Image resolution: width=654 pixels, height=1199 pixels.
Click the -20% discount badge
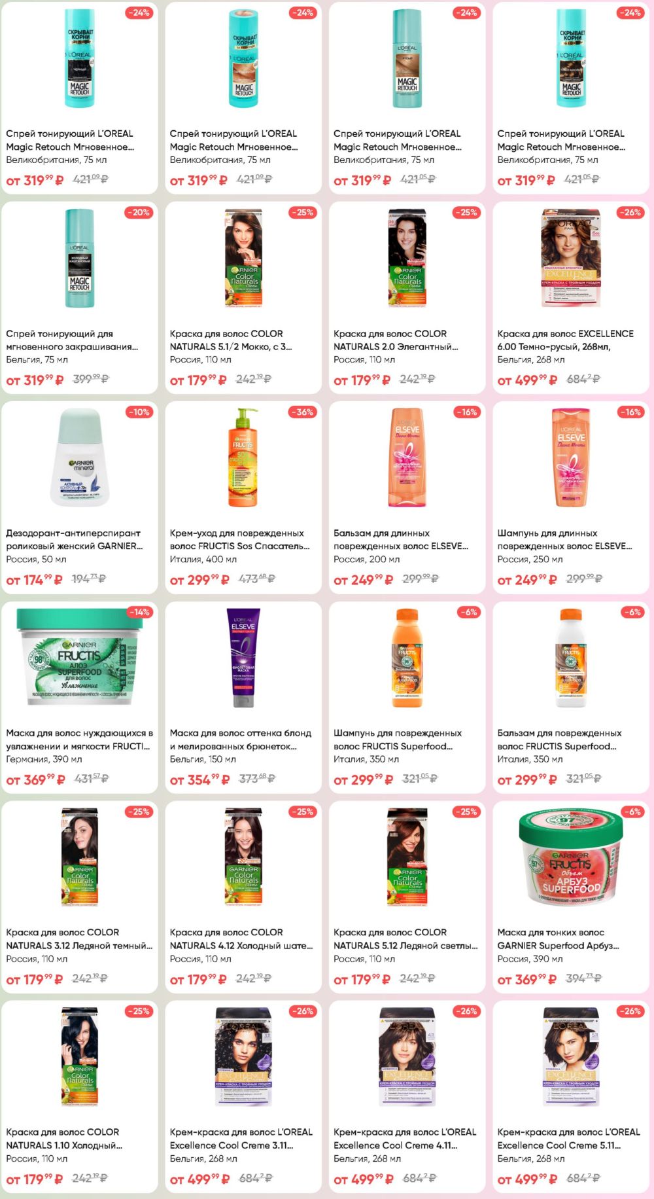point(139,213)
